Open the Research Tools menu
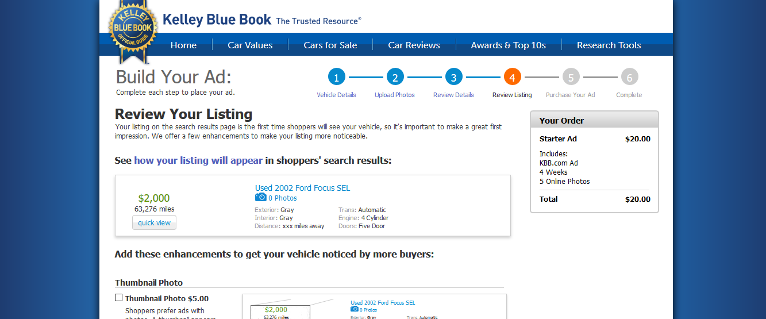This screenshot has height=319, width=766. (609, 45)
